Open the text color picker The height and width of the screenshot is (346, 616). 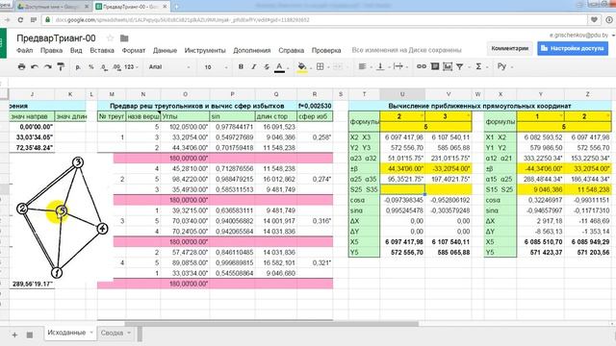(279, 67)
